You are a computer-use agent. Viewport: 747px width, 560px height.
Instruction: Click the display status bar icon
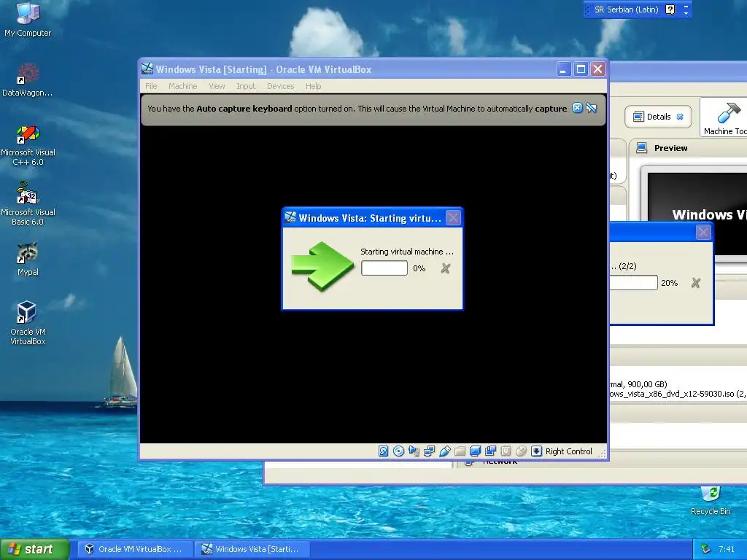click(x=475, y=451)
